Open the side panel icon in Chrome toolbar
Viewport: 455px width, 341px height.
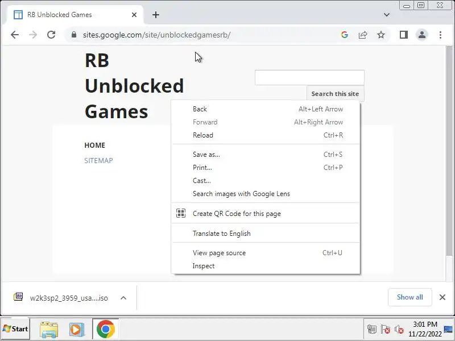coord(404,35)
